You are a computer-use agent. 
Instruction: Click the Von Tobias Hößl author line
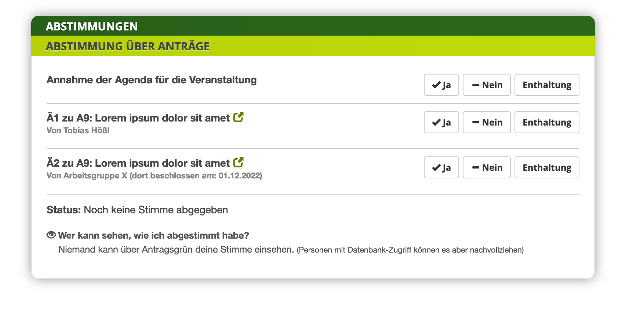pos(78,131)
